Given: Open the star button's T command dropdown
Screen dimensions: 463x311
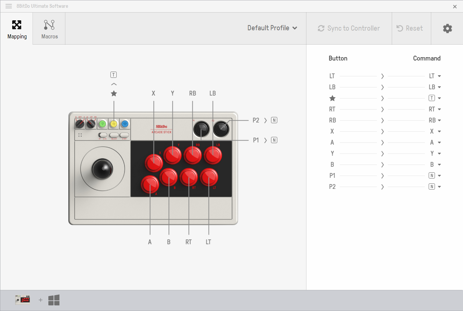Looking at the screenshot, I should (x=435, y=98).
